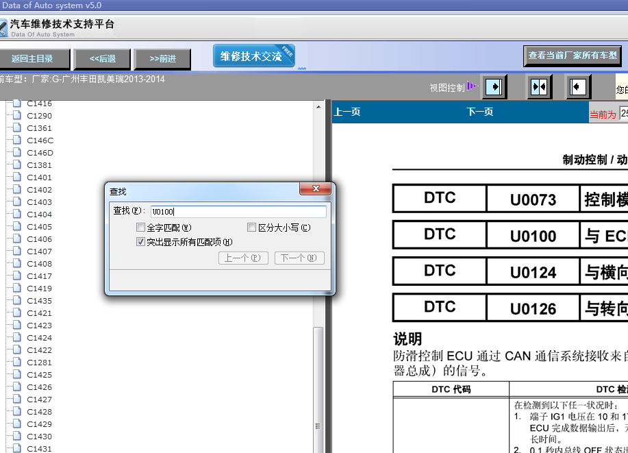This screenshot has width=628, height=453.
Task: Click document icon beside C146D
Action: click(x=17, y=152)
